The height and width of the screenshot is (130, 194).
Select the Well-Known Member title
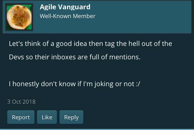68,16
